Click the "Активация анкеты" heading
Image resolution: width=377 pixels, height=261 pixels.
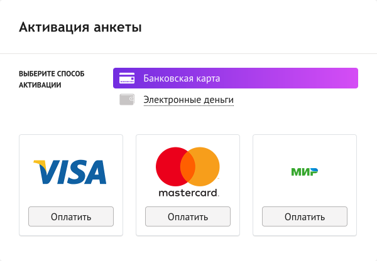80,27
